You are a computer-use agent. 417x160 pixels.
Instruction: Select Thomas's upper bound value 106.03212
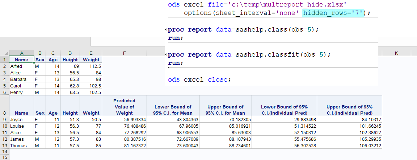349,145
